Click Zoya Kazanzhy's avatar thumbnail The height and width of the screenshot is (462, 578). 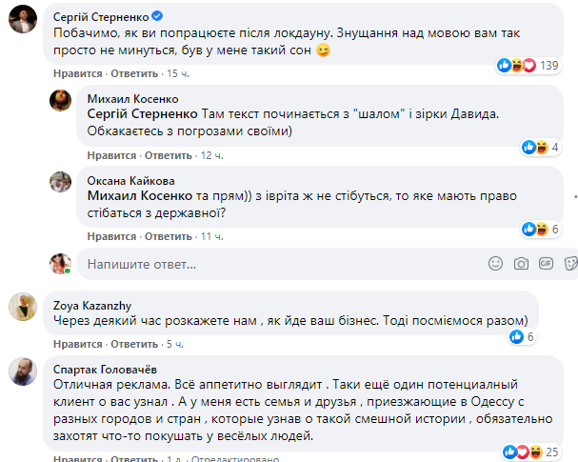coord(23,307)
